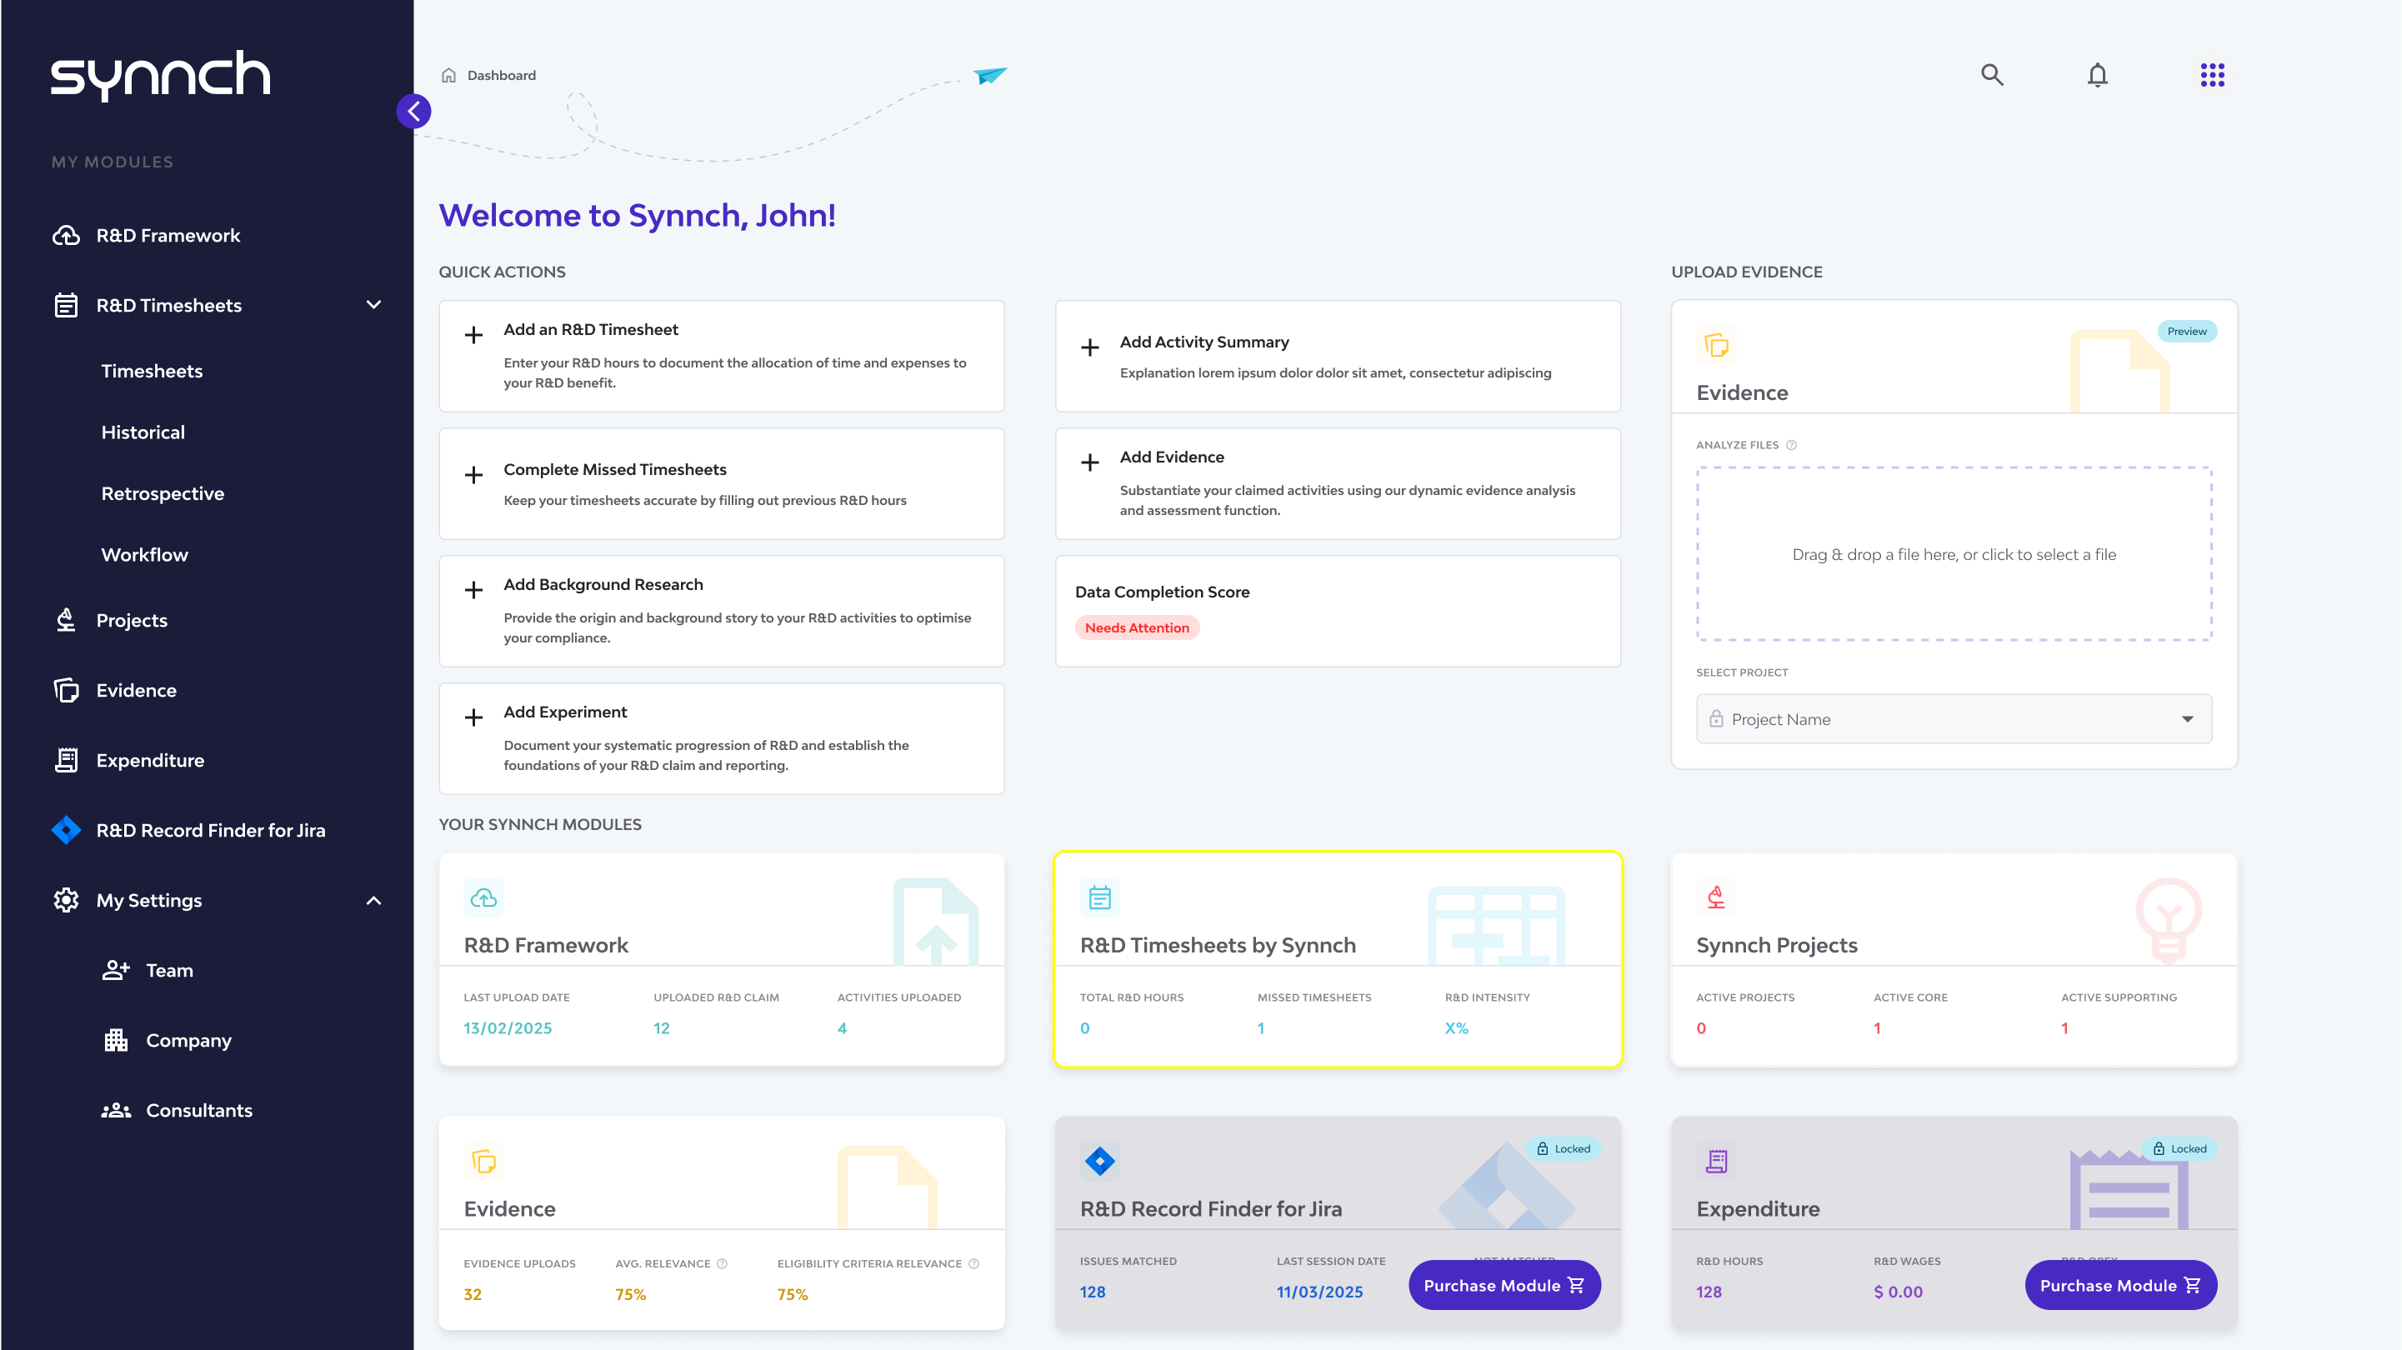Collapse the R&D Timesheets submenu chevron

pos(373,305)
